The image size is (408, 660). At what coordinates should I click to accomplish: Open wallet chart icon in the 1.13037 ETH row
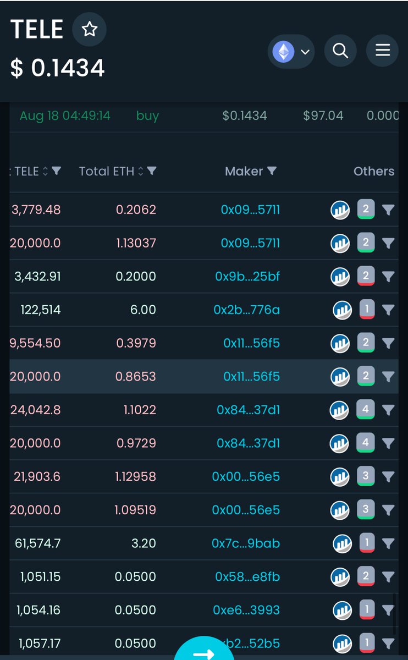[x=340, y=243]
